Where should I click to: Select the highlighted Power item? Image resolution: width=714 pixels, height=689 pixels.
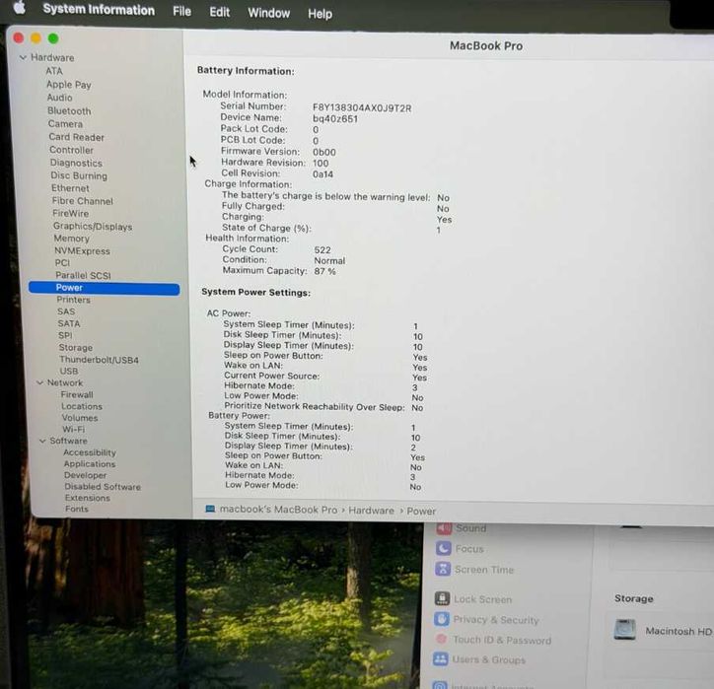pyautogui.click(x=104, y=288)
